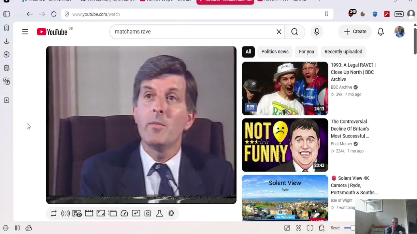
Task: Select the For you filter chip
Action: tap(307, 52)
